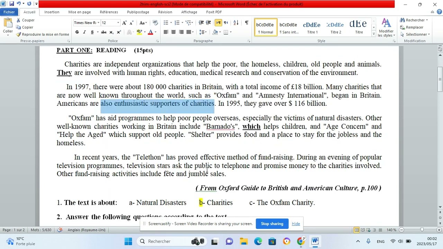Viewport: 443px width, 249px height.
Task: Click the decrease indent icon
Action: point(201,23)
